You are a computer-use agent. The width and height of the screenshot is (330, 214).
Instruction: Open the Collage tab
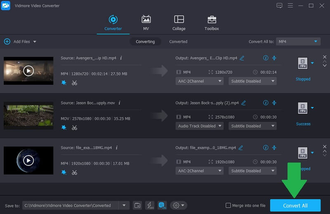click(x=179, y=23)
